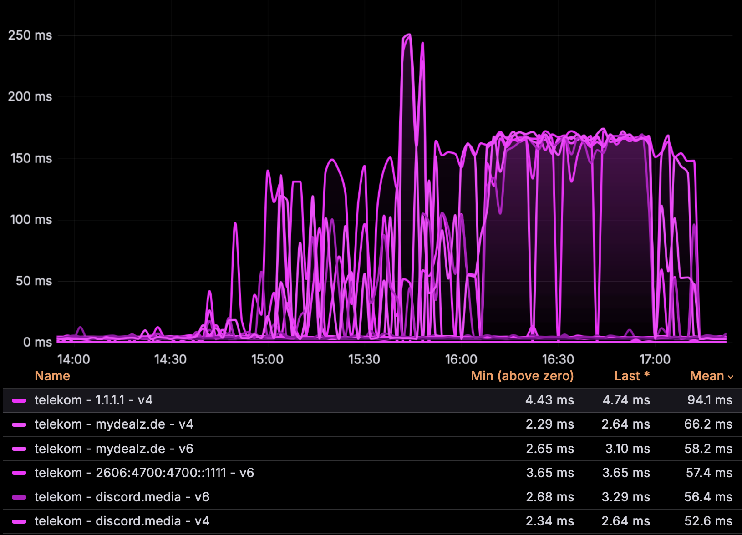Click the 52.6 ms mean value
Image resolution: width=742 pixels, height=535 pixels.
[708, 521]
